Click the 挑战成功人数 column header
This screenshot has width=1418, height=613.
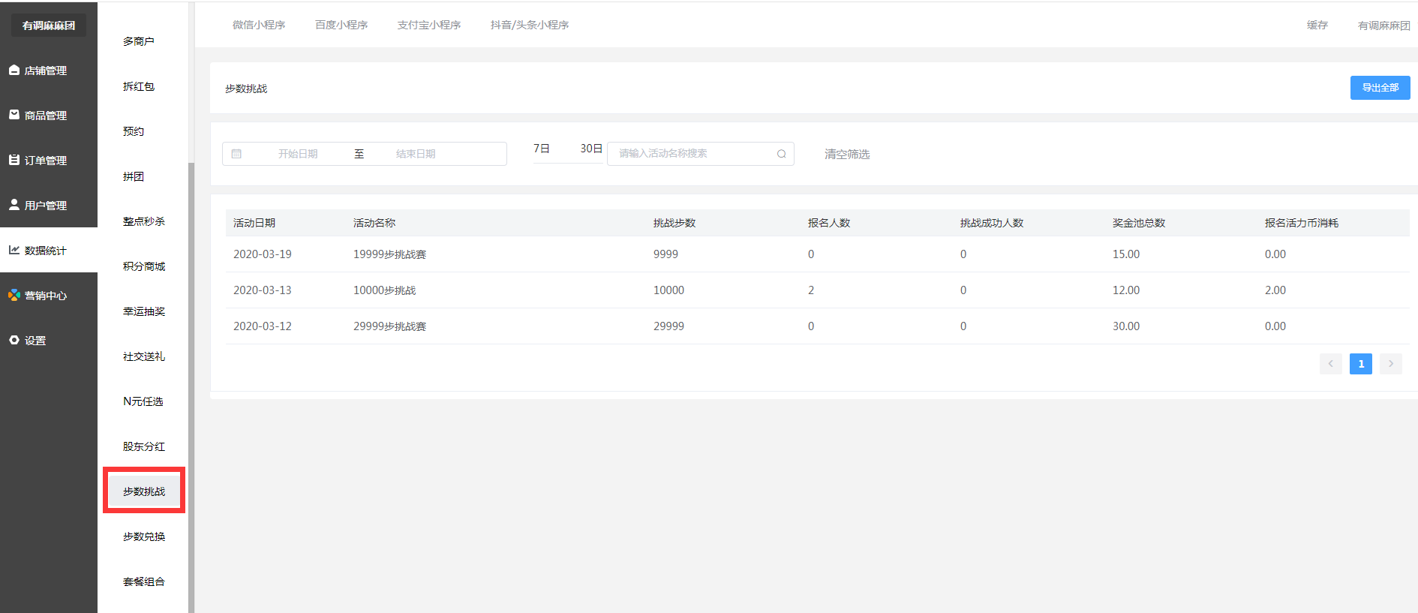[992, 223]
